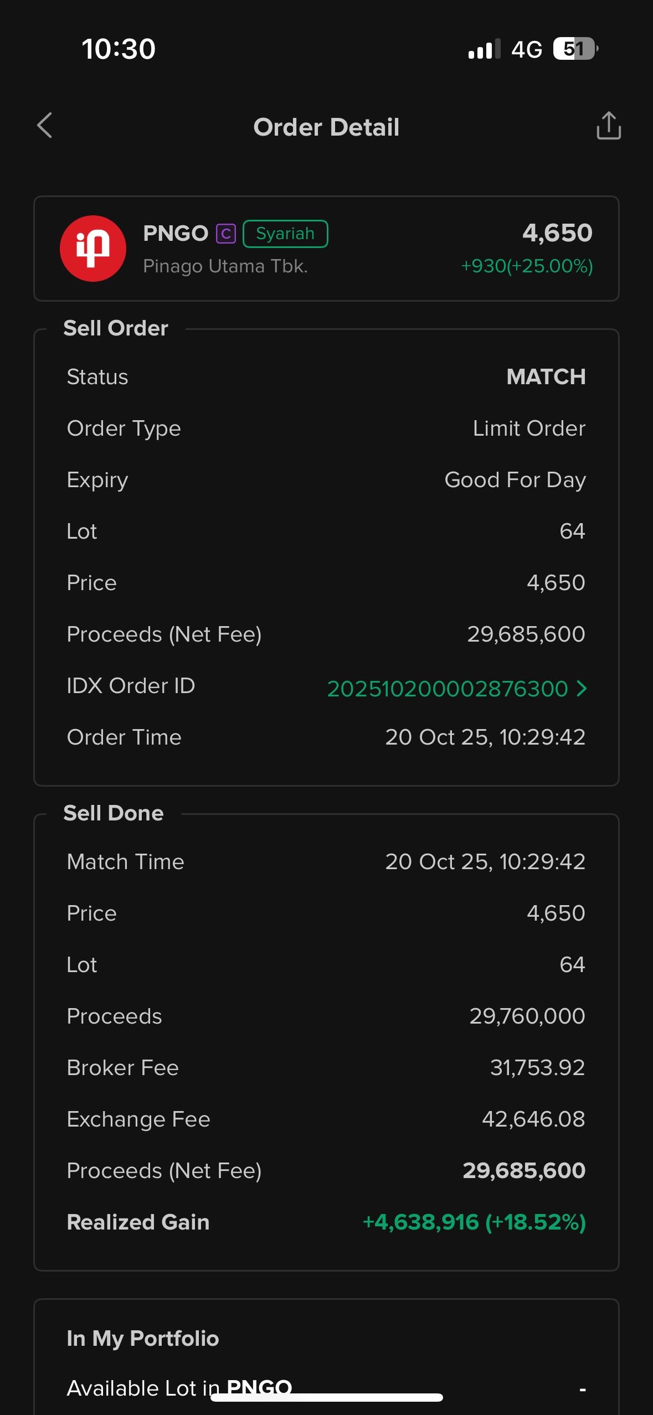Tap the In My Portfolio heading
653x1415 pixels.
click(x=143, y=1339)
